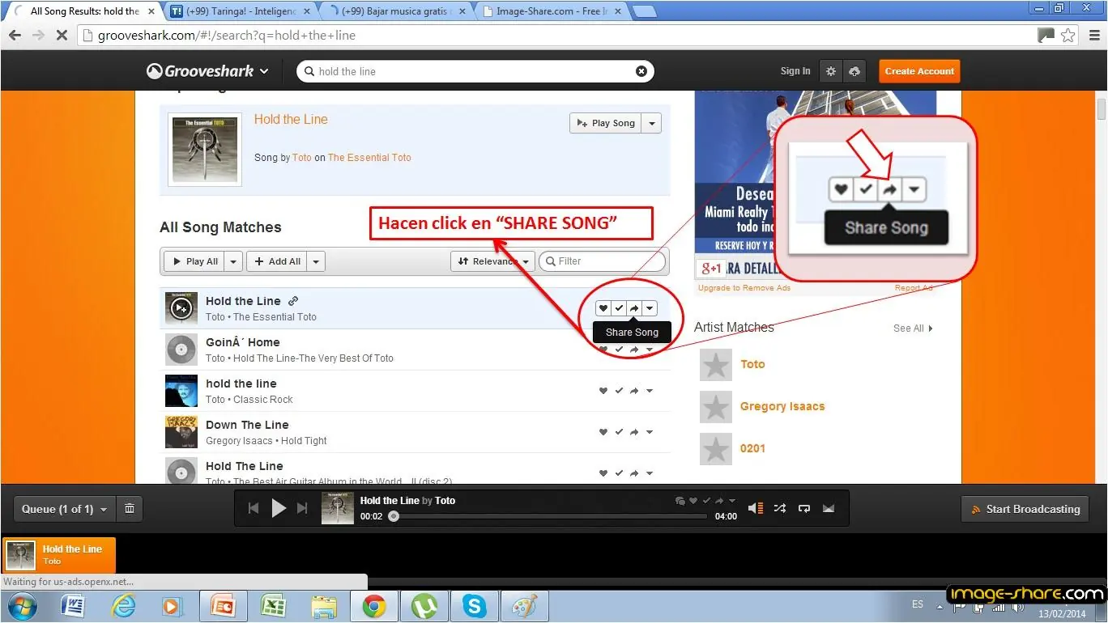1108x623 pixels.
Task: Click the link icon beside 'Hold the Line' title
Action: (294, 301)
